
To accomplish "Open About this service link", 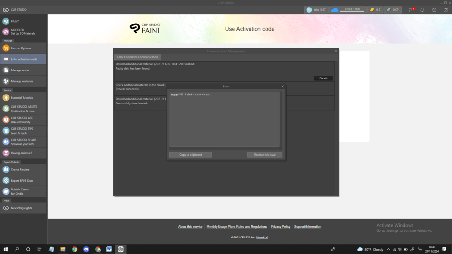I will 190,227.
